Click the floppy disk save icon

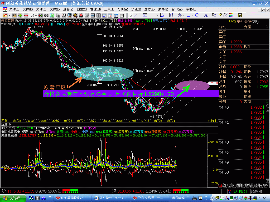click(x=240, y=15)
